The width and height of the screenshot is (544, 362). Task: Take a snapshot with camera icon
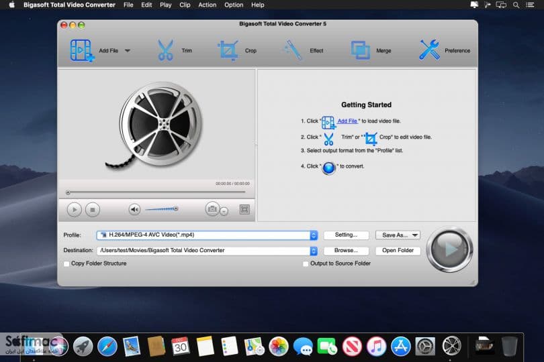pyautogui.click(x=212, y=208)
